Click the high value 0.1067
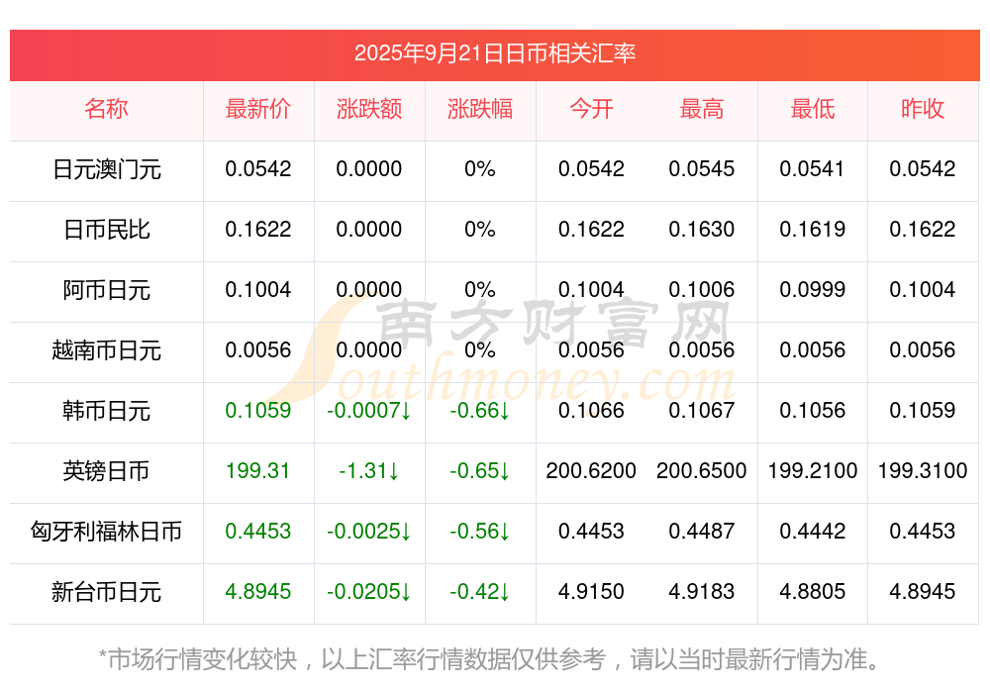Viewport: 990px width, 691px height. tap(702, 411)
